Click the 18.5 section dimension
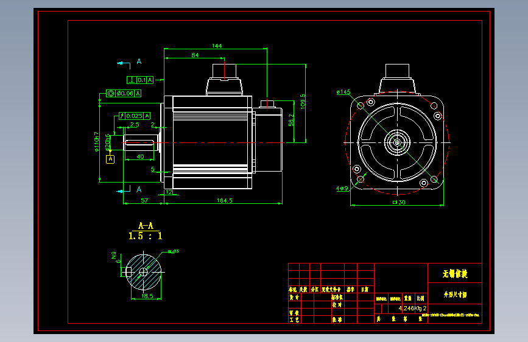This screenshot has height=342, width=528. (147, 296)
